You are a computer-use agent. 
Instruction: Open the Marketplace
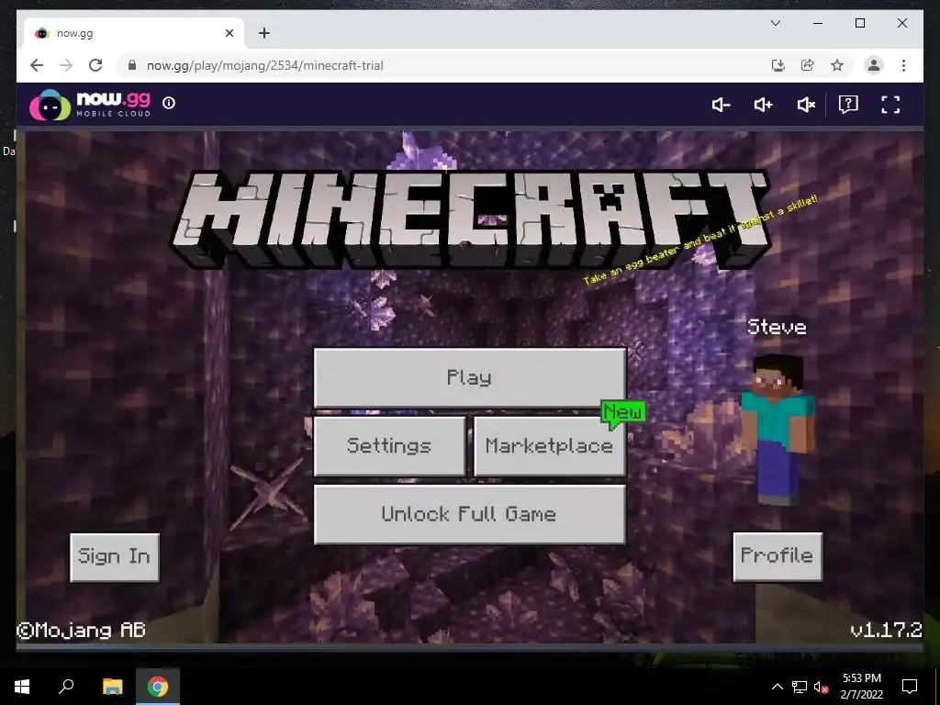[549, 446]
